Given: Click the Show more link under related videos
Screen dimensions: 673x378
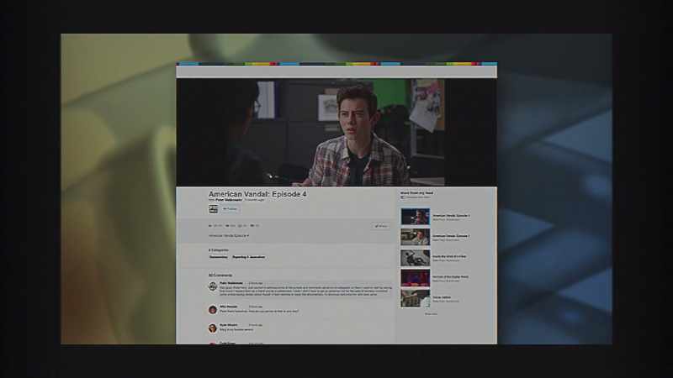Looking at the screenshot, I should 431,314.
